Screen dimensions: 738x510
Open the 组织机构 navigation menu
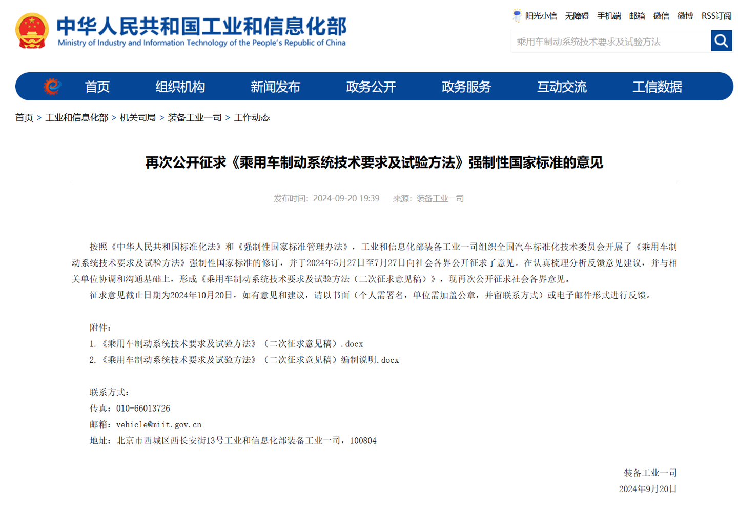pyautogui.click(x=180, y=87)
